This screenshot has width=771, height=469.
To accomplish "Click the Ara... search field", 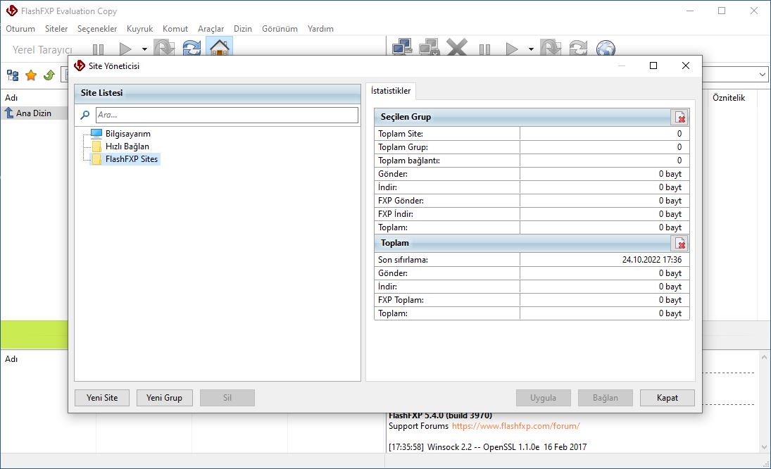I will tap(227, 115).
